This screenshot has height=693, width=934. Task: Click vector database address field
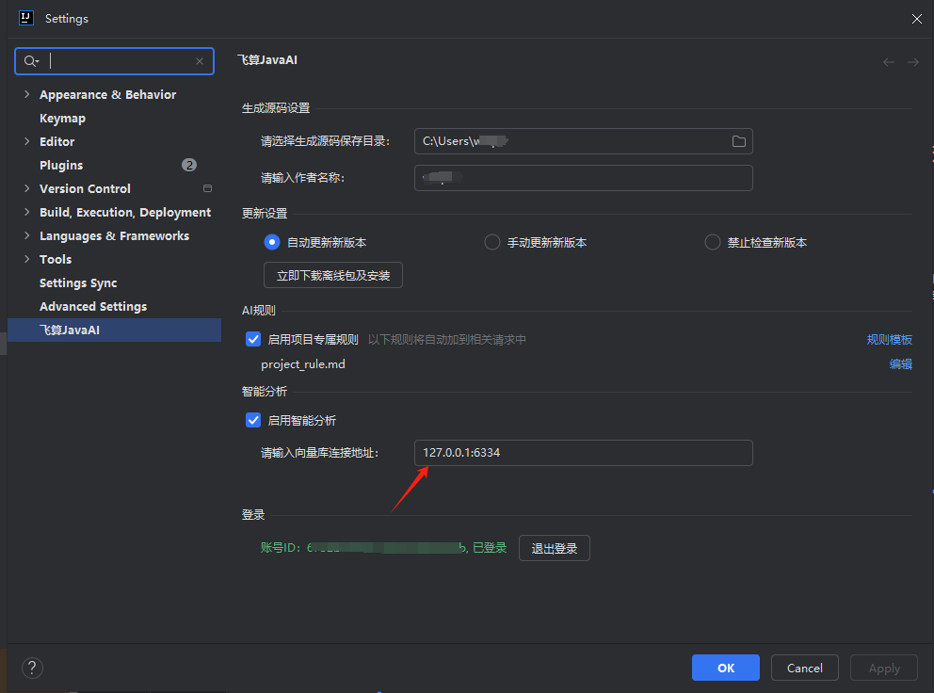[583, 453]
